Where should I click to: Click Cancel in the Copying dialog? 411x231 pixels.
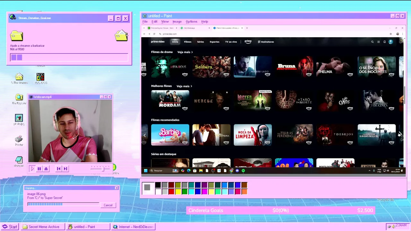pos(108,205)
